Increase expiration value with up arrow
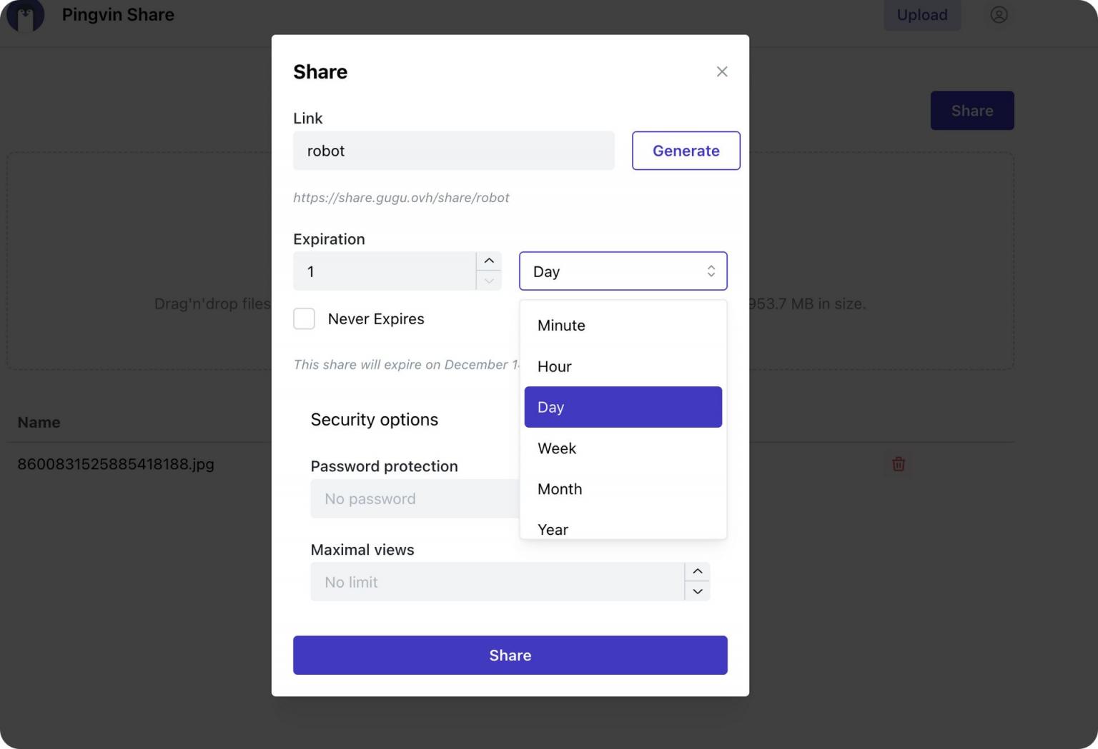This screenshot has width=1098, height=749. tap(489, 261)
